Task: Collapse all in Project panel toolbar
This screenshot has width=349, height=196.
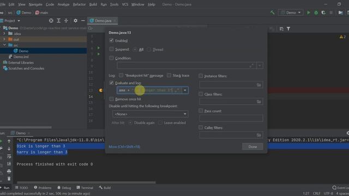Action: pyautogui.click(x=66, y=21)
